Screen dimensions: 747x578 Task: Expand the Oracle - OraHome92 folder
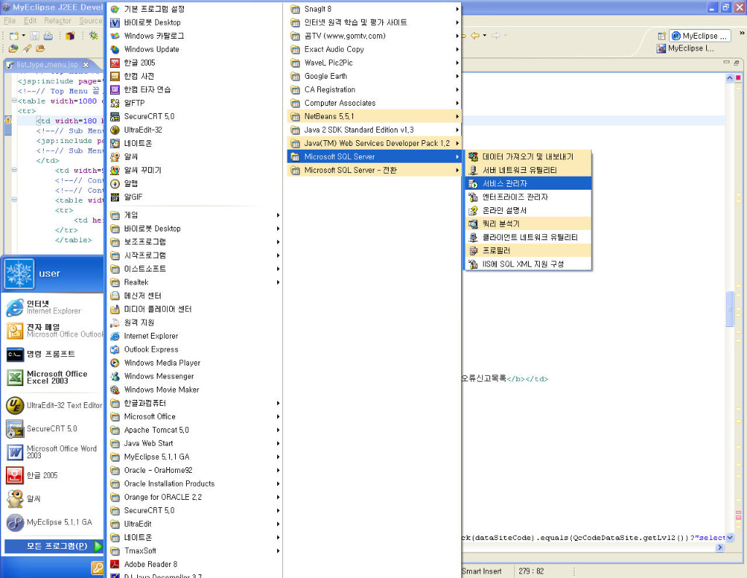point(194,470)
